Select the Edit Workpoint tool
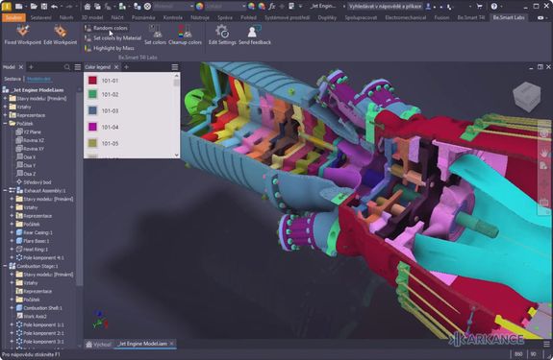553x360 pixels. (61, 31)
